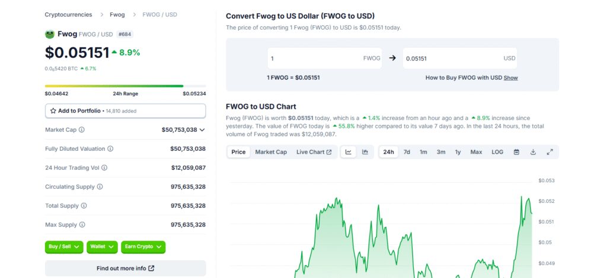Select the 1y chart range
Viewport: 607px width, 278px height.
coord(458,152)
